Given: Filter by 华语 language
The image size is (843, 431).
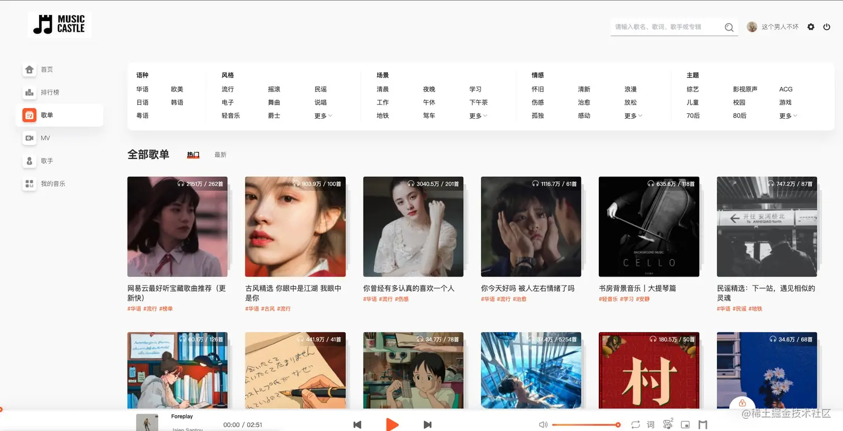Looking at the screenshot, I should 142,89.
